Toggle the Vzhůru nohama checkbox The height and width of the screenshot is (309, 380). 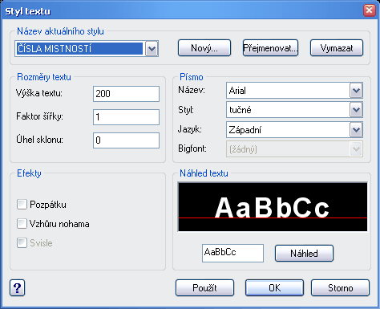point(22,224)
